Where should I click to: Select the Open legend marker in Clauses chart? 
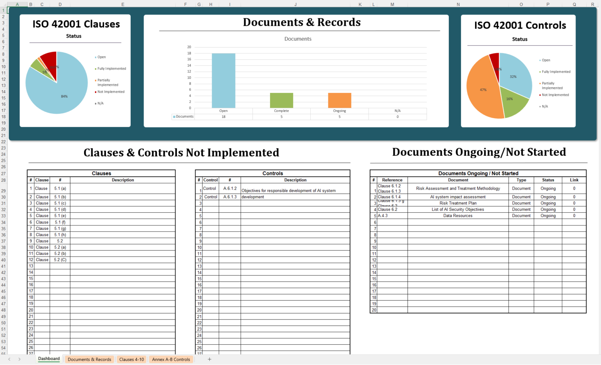[x=95, y=57]
